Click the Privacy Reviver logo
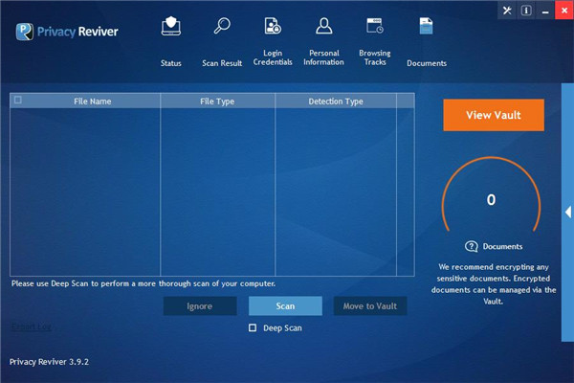This screenshot has width=574, height=383. [x=67, y=32]
